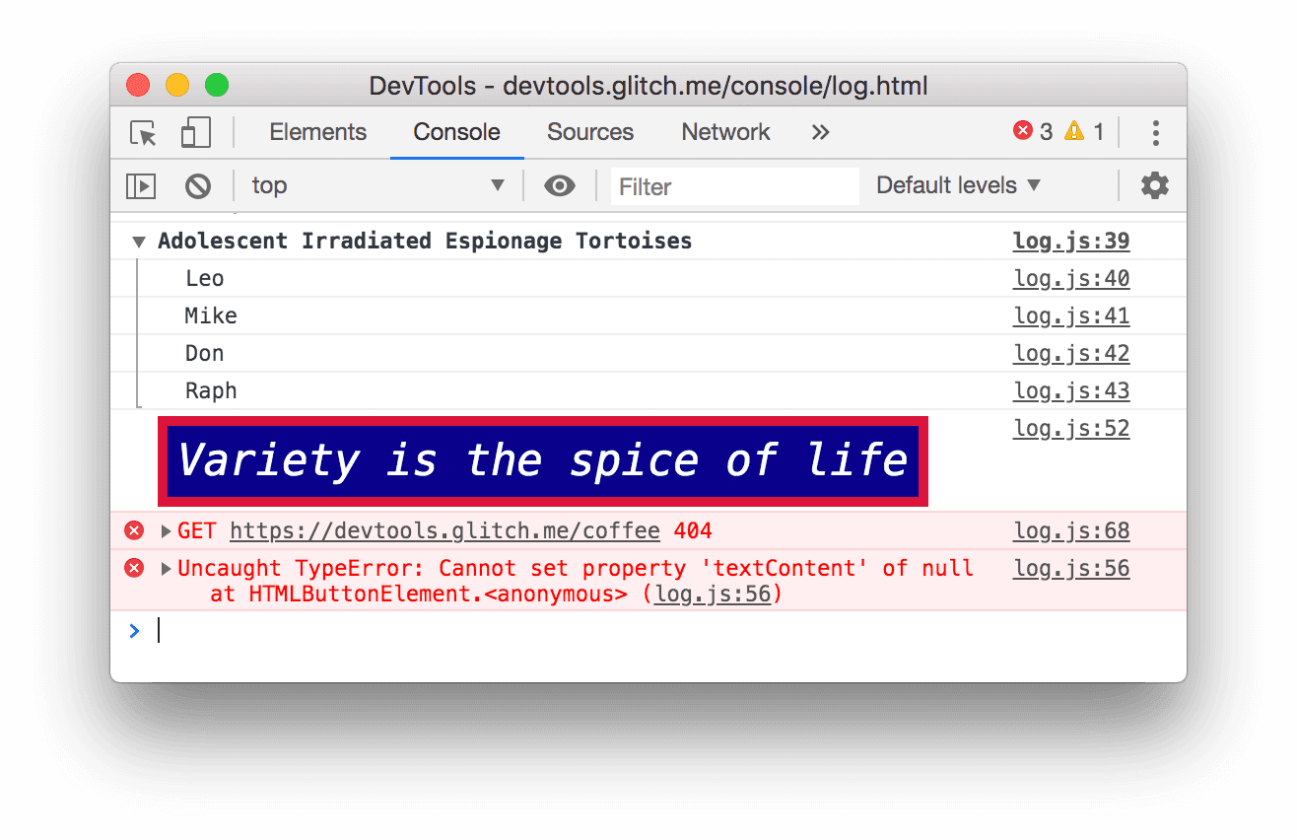Switch to the Elements tab
Viewport: 1297px width, 840px height.
(317, 132)
